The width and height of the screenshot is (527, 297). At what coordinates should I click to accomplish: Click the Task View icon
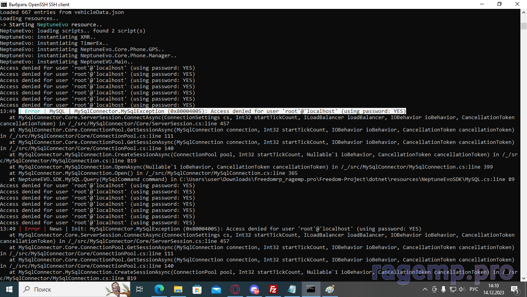[x=139, y=289]
